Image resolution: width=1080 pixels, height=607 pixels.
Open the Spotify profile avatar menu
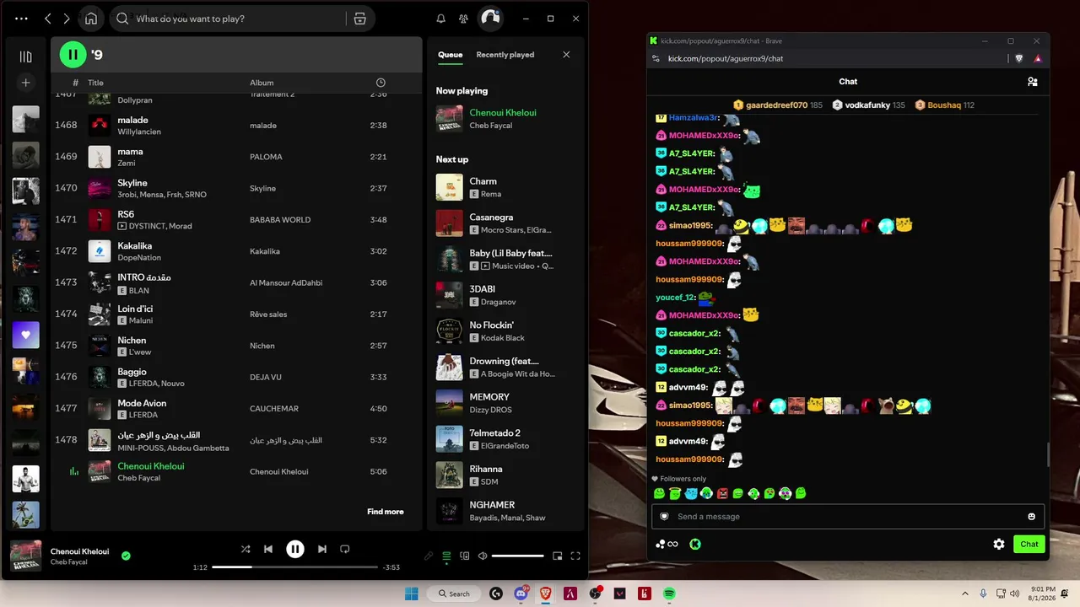490,19
